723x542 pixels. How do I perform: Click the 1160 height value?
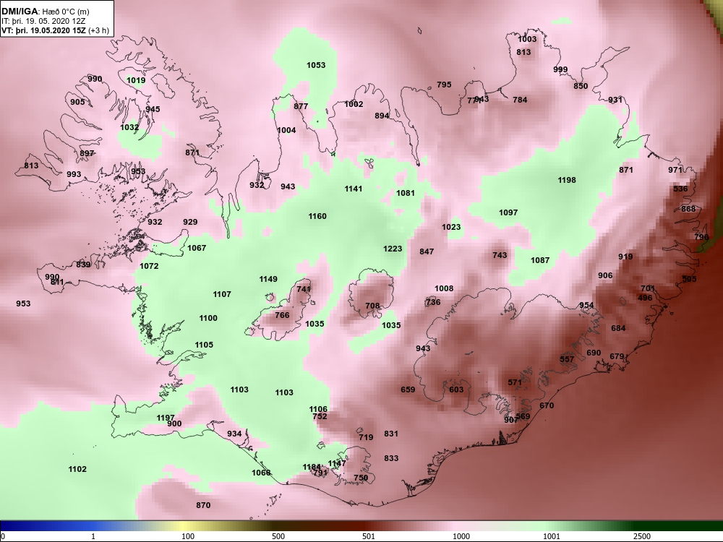coord(317,216)
